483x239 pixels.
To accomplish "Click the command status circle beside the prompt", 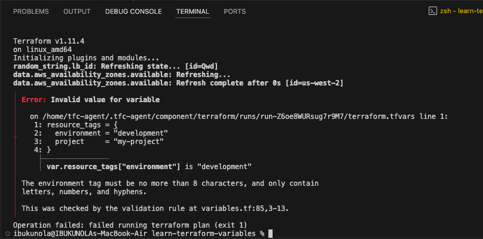I will pos(8,234).
